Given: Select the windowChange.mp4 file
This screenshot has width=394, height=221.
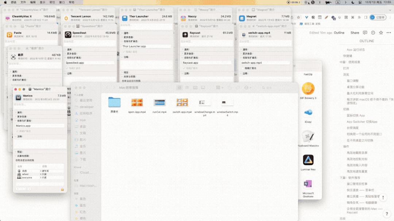Looking at the screenshot, I should [205, 102].
